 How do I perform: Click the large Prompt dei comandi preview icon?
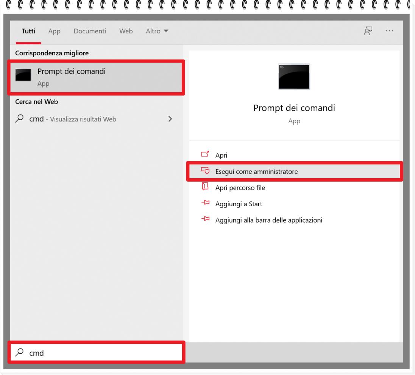tap(294, 77)
